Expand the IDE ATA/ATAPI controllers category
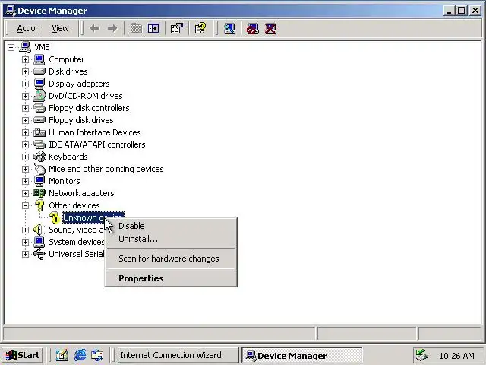 (25, 144)
